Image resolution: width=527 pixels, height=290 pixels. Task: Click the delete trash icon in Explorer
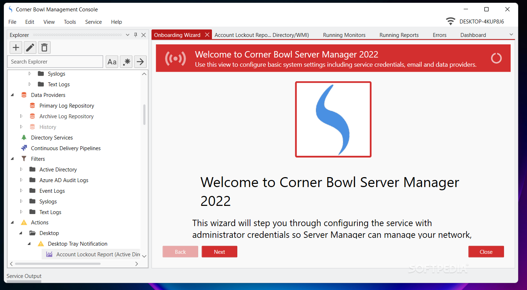44,47
